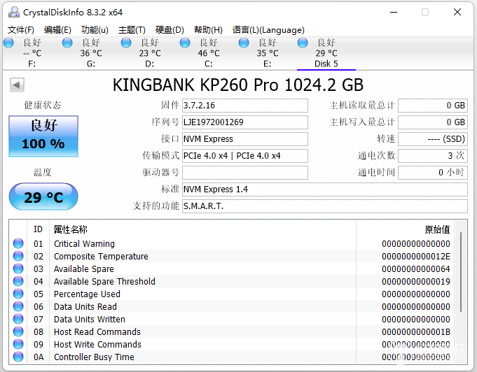Click the serial number field LJE1972001269

pyautogui.click(x=245, y=122)
